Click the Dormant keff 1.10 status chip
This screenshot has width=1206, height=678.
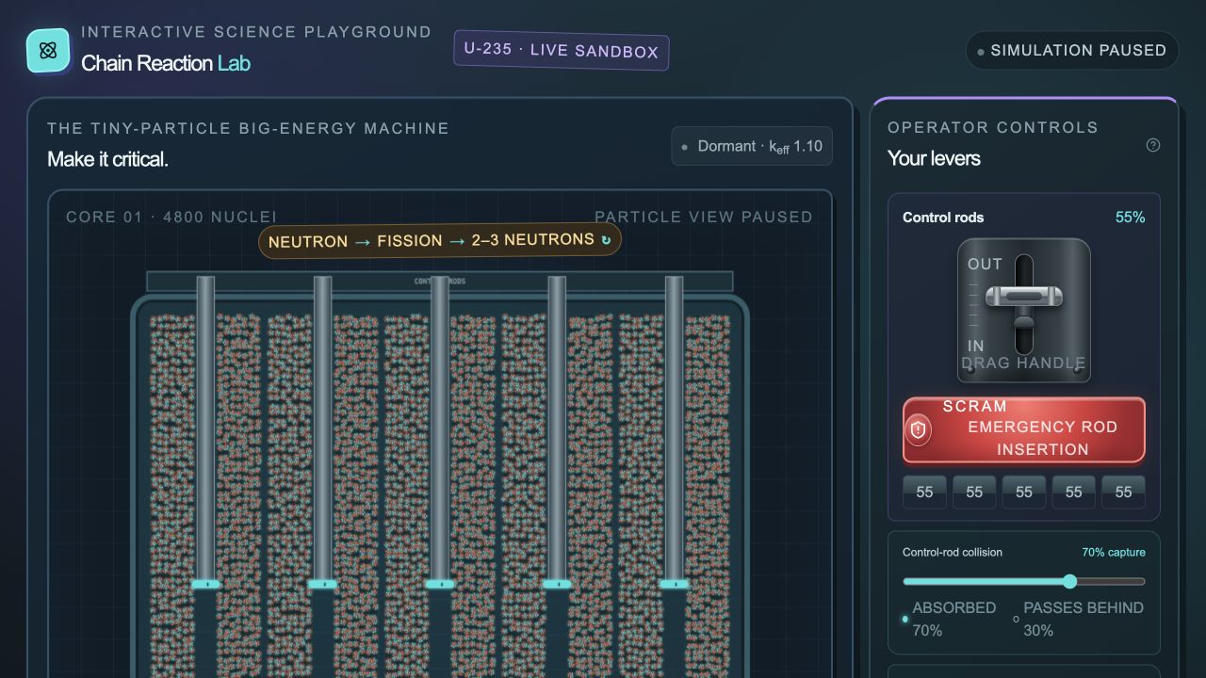click(x=752, y=146)
